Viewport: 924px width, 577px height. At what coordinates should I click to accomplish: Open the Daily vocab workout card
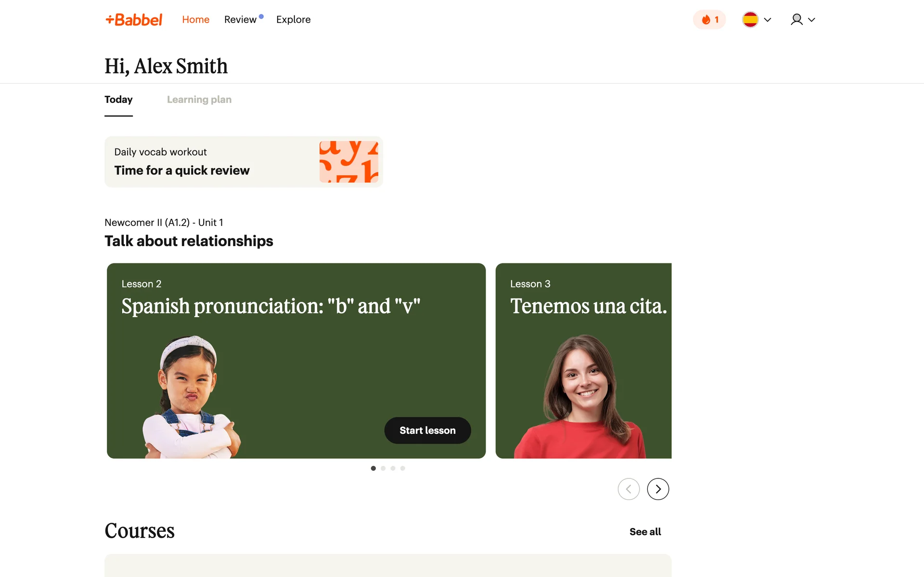click(244, 162)
